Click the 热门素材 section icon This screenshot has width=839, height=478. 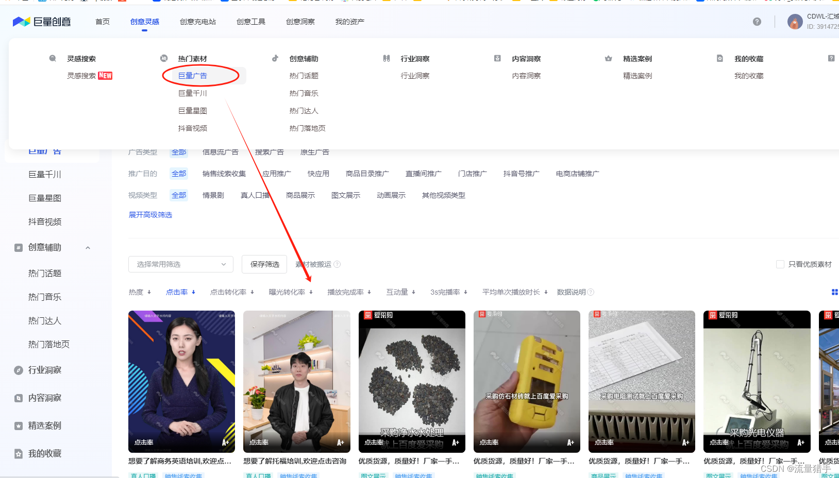click(x=164, y=59)
